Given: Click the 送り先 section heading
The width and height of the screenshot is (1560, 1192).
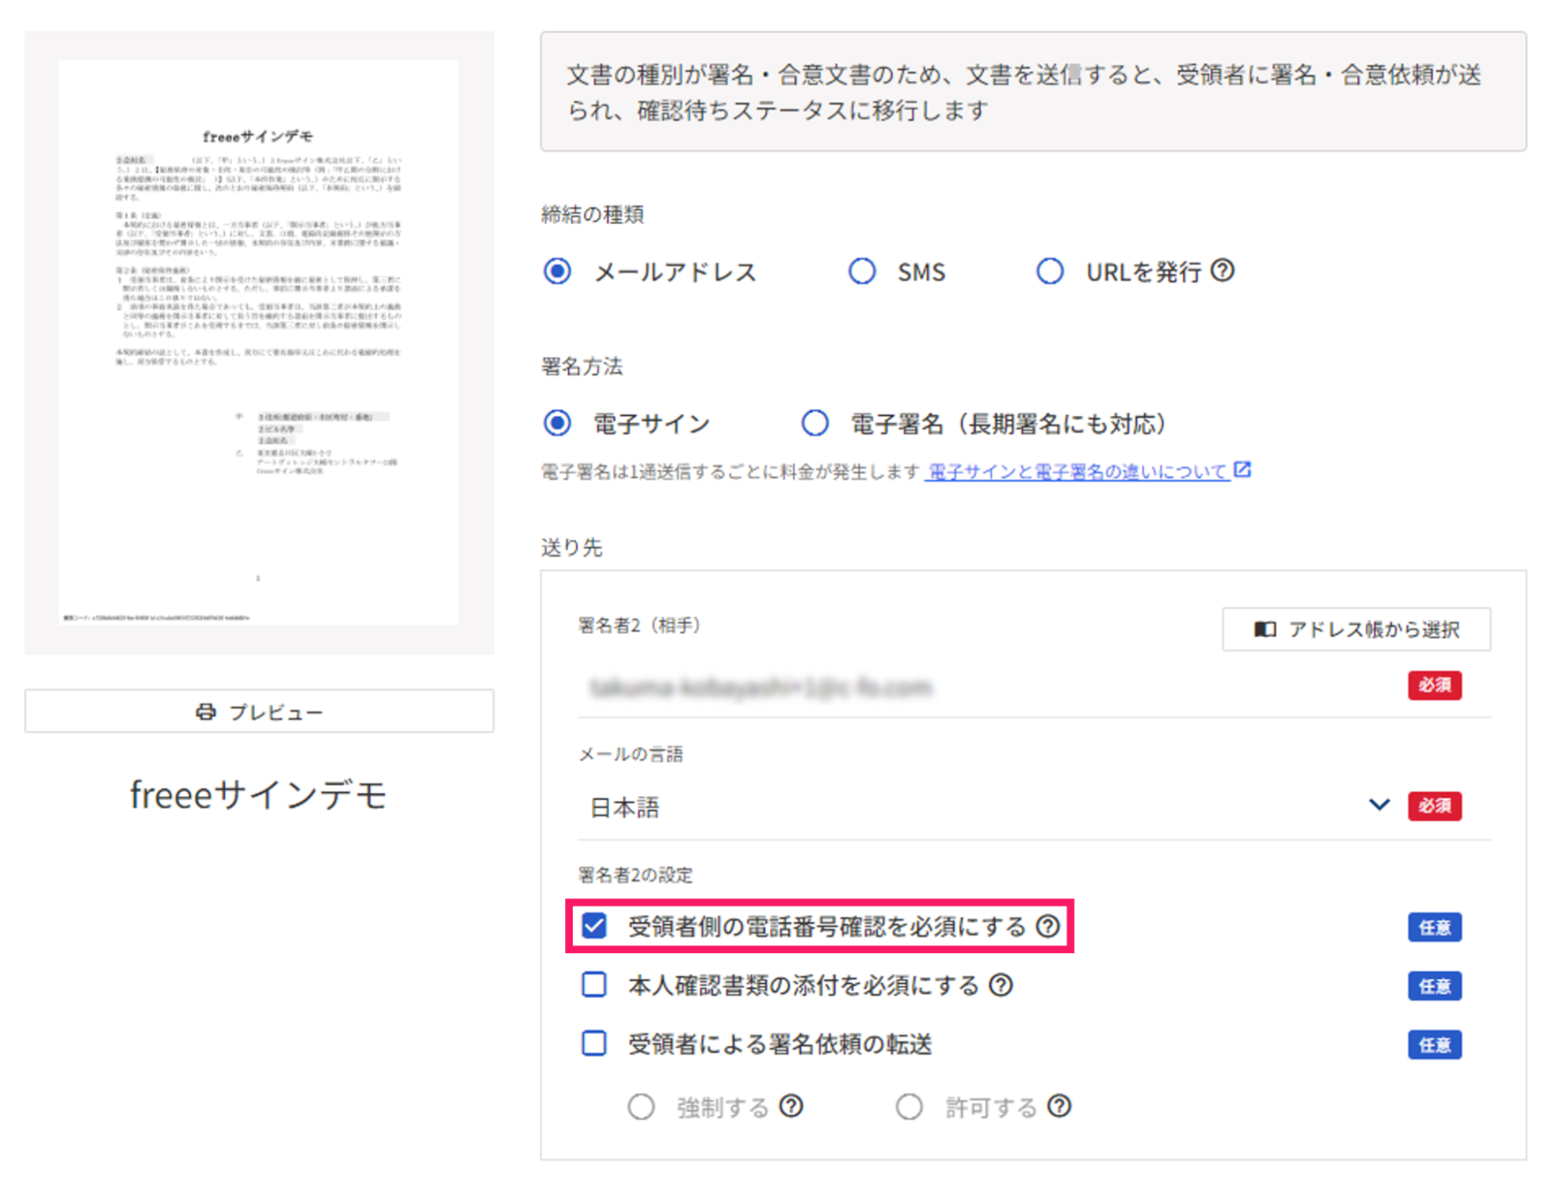Looking at the screenshot, I should [x=572, y=547].
